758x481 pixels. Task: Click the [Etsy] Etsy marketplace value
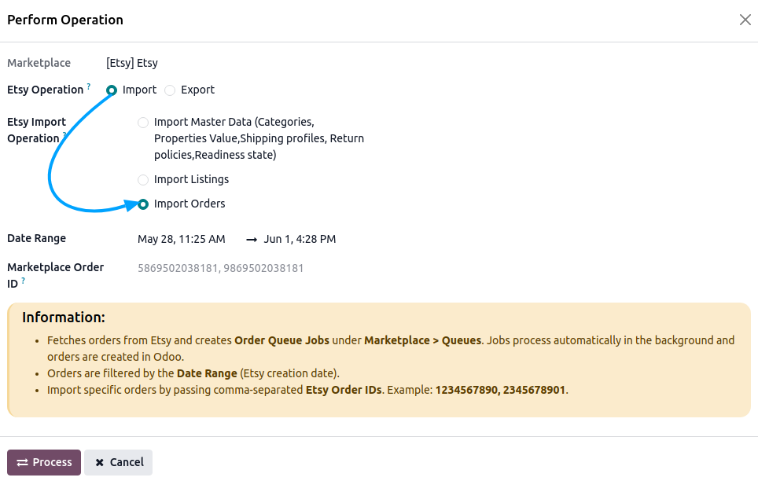tap(132, 64)
